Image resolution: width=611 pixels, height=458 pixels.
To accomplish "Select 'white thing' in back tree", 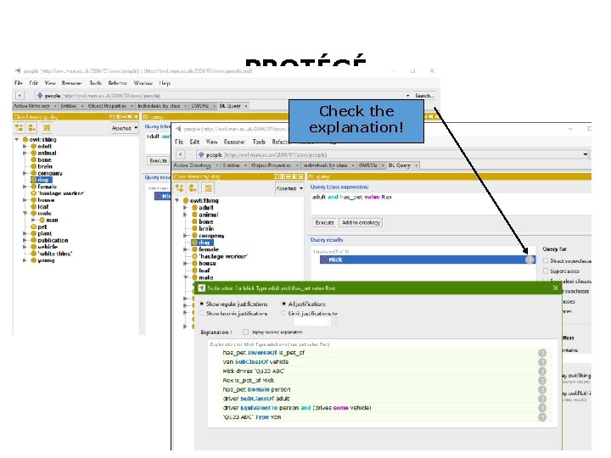I will (55, 254).
